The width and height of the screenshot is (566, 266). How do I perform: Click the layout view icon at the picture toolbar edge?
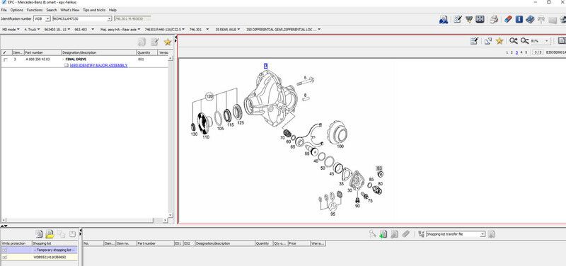point(562,41)
